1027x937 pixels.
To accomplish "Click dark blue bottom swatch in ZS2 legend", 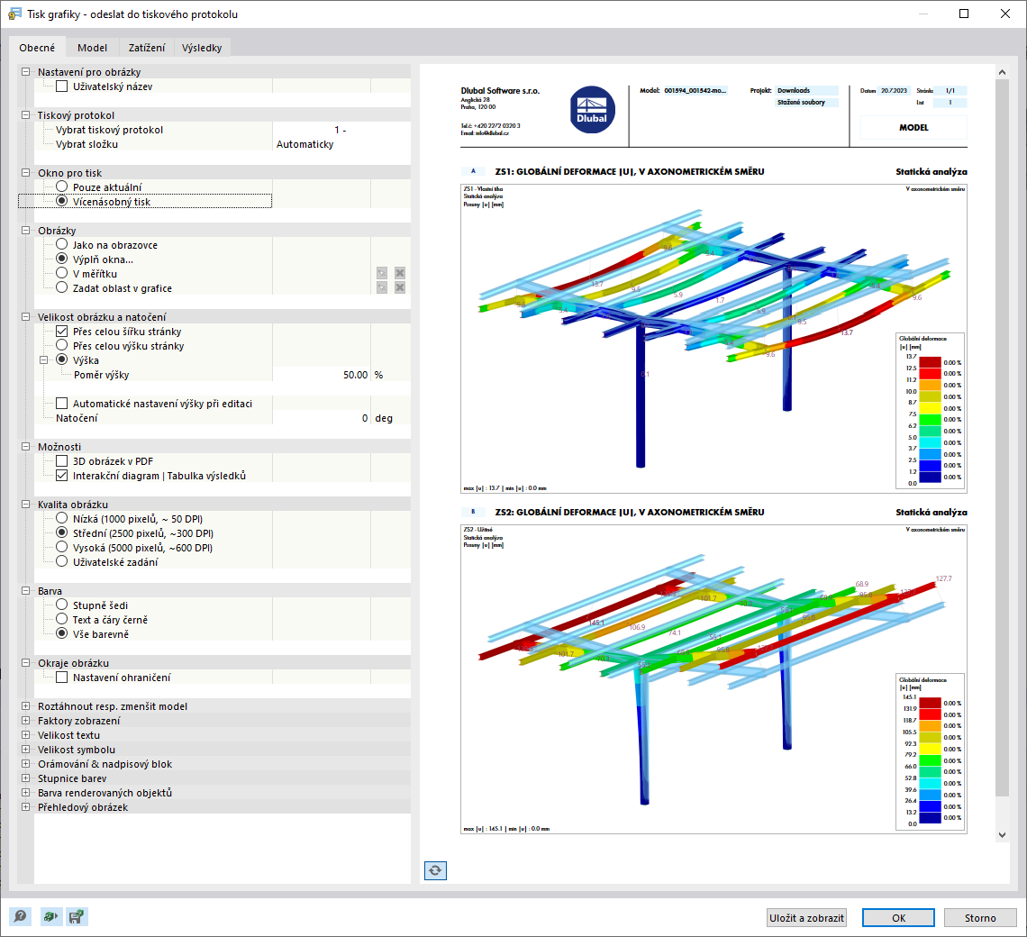I will 930,818.
